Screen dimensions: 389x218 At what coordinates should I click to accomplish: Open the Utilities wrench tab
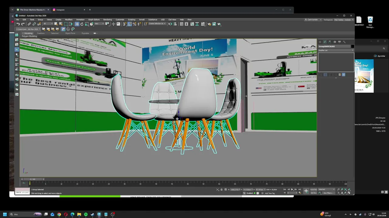344,42
